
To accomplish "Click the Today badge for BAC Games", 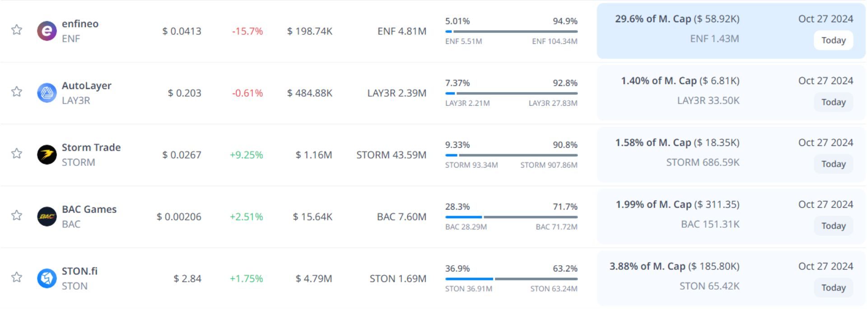I will pos(833,226).
